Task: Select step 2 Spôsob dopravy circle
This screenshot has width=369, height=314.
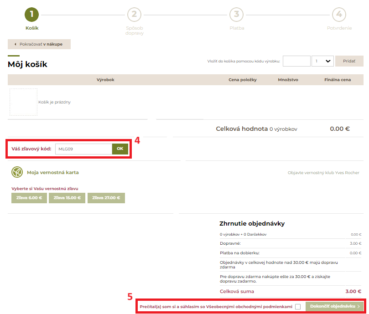Action: tap(134, 14)
